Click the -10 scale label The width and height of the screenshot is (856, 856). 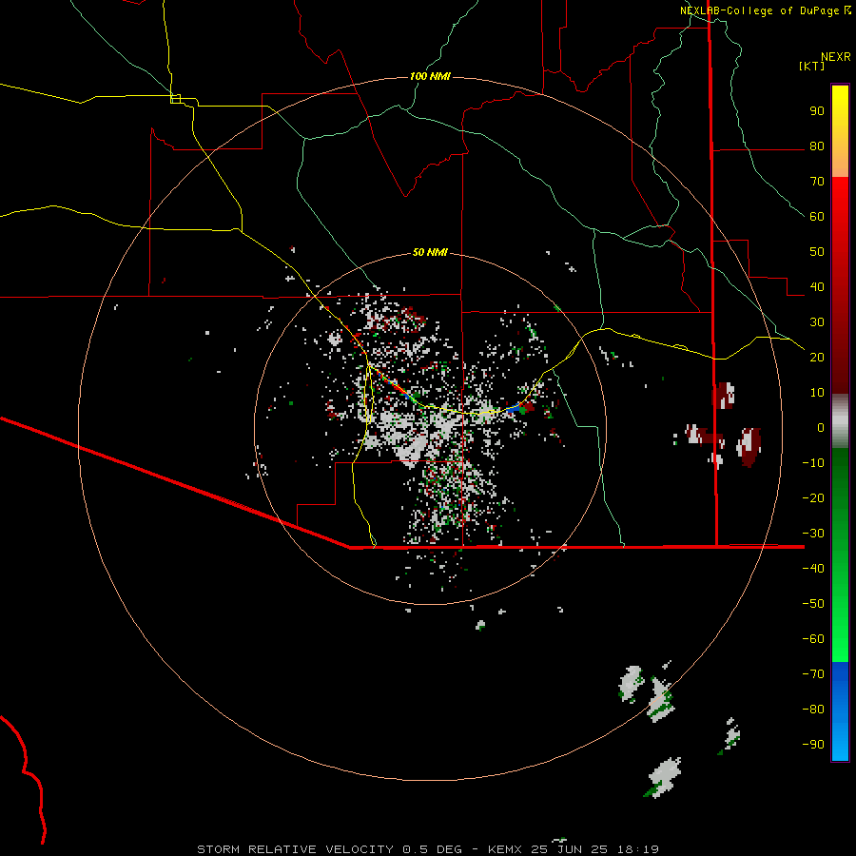813,463
